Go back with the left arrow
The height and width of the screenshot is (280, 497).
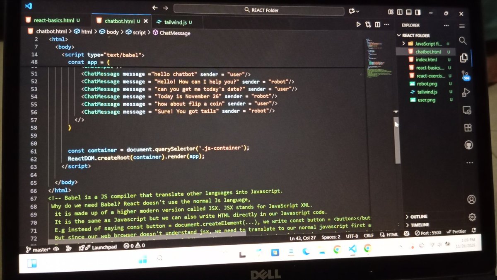pos(155,8)
